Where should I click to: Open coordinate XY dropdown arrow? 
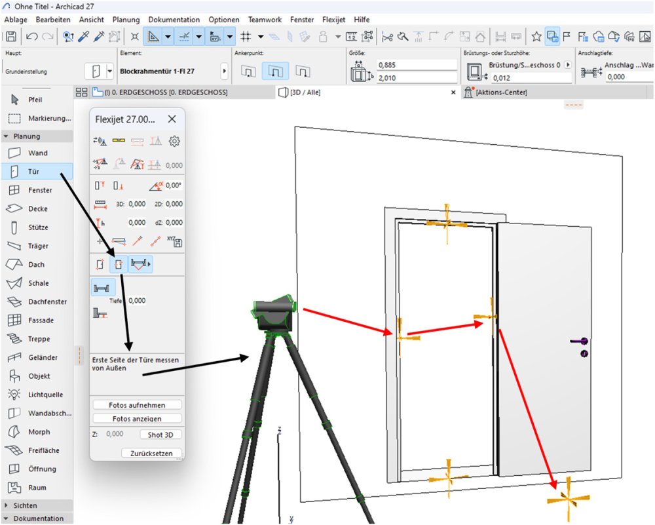(230, 37)
